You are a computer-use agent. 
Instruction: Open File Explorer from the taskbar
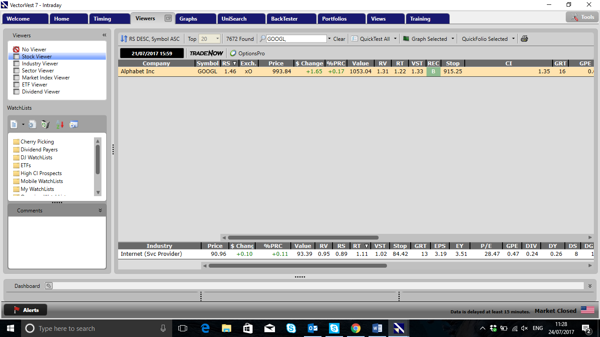click(x=227, y=328)
